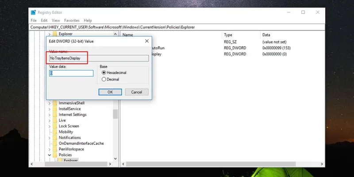Image resolution: width=354 pixels, height=177 pixels.
Task: Select the top Explorer folder icon
Action: [55, 34]
